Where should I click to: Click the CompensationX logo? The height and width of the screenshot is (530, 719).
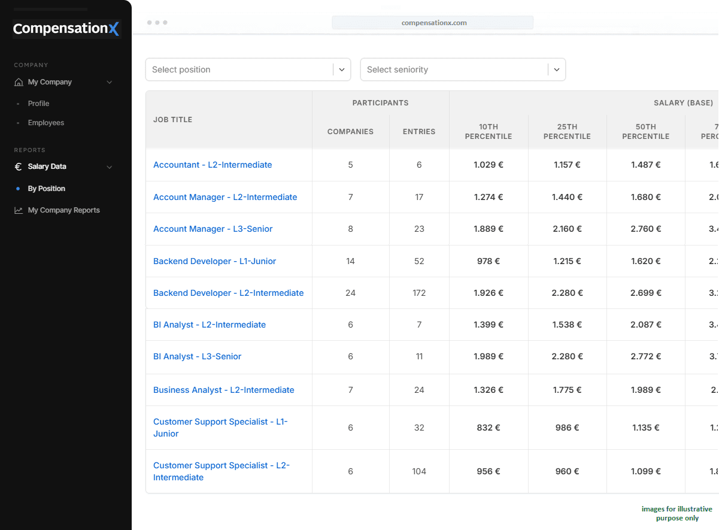(x=66, y=29)
